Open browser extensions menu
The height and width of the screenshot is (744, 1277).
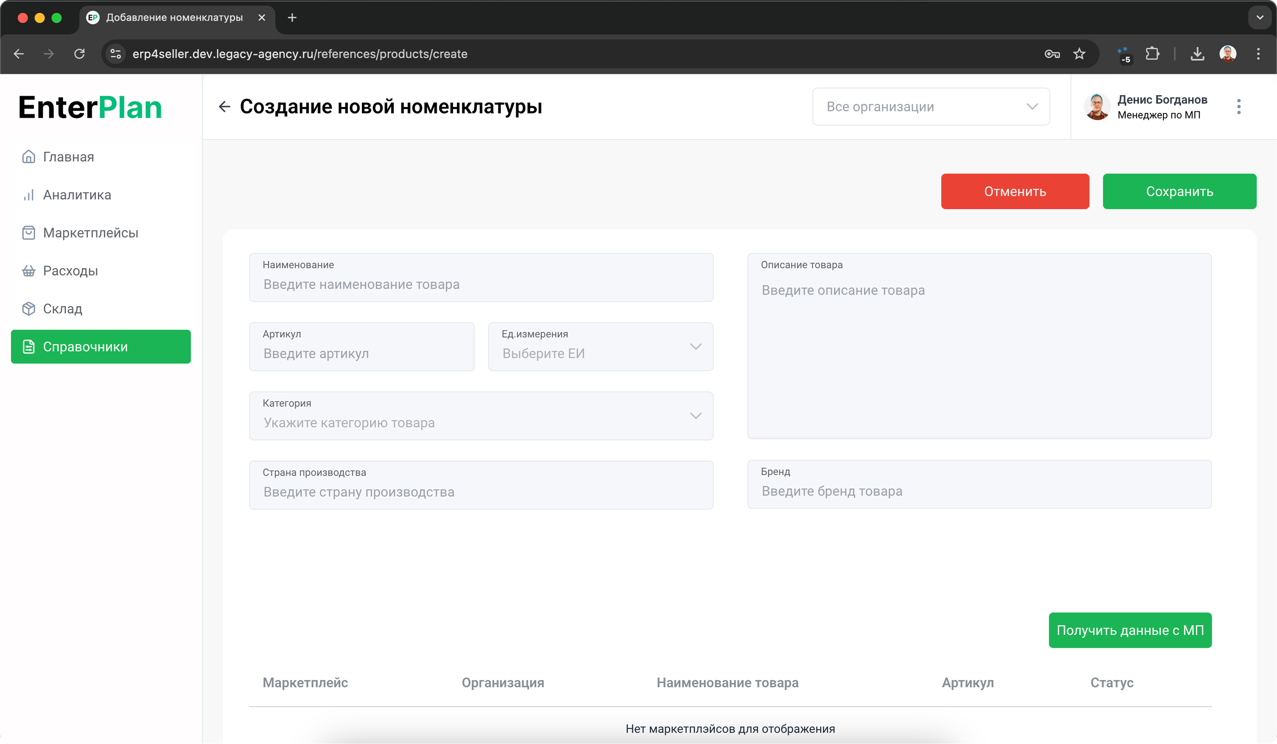(1152, 54)
